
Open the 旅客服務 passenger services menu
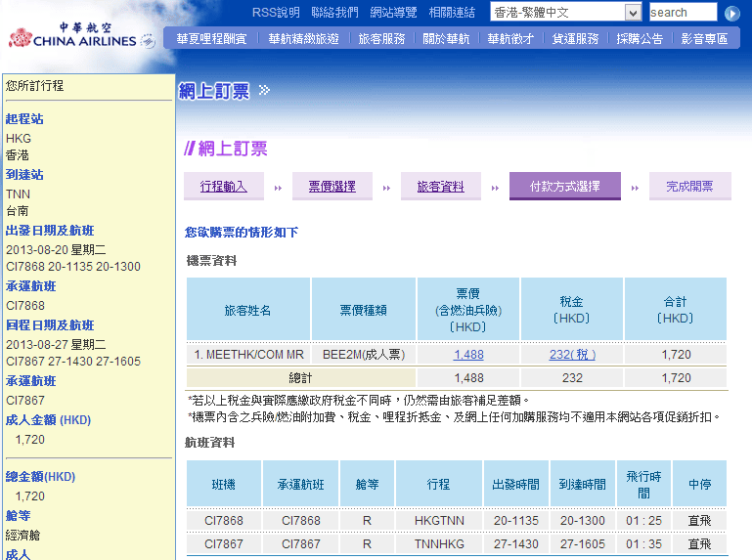coord(381,39)
